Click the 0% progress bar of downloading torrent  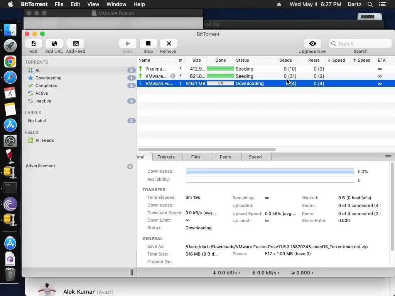pyautogui.click(x=220, y=83)
